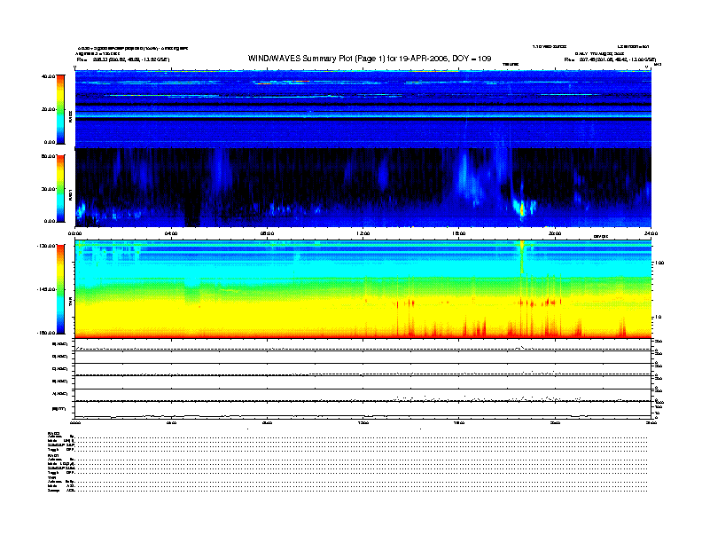Click the RAD2 color scale bar
The height and width of the screenshot is (543, 702).
tap(60, 109)
